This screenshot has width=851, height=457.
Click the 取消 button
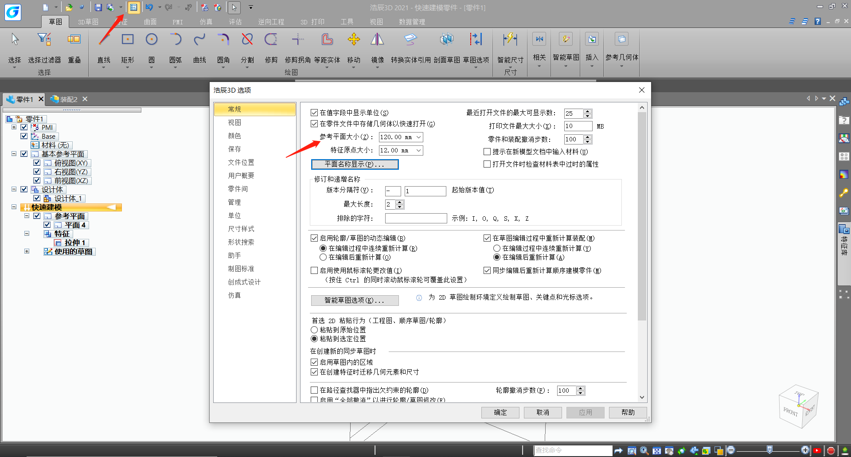click(x=543, y=413)
